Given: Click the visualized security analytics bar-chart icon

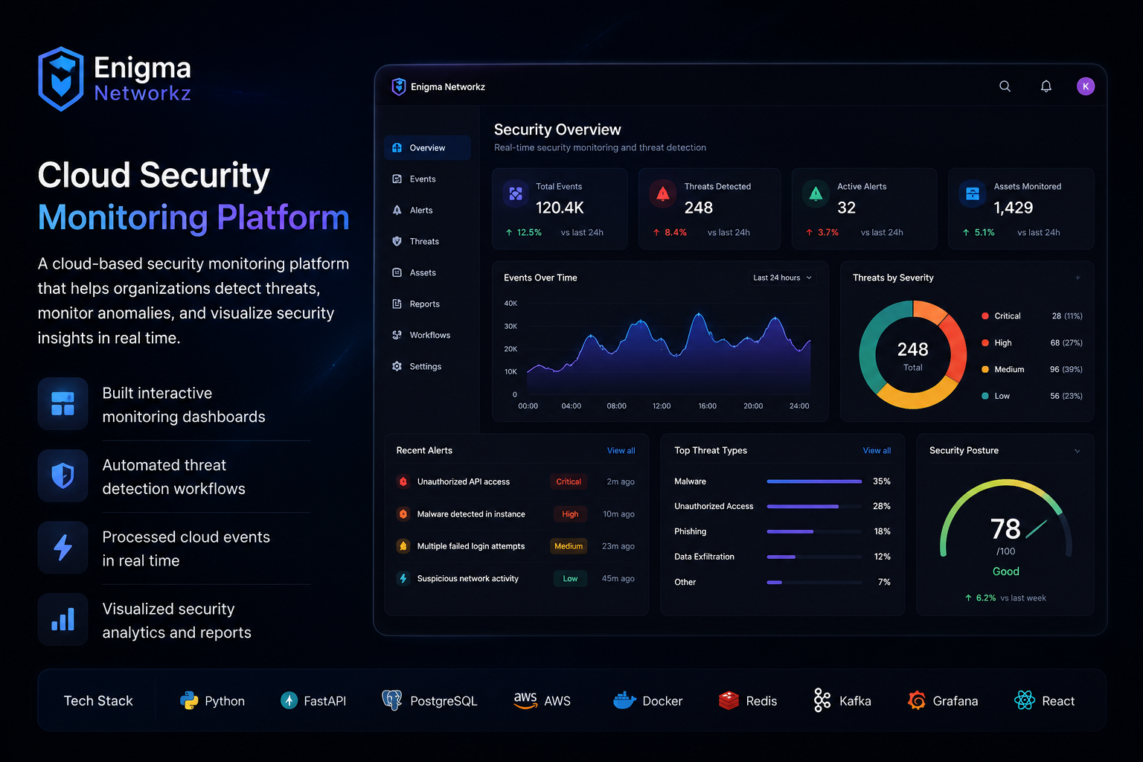Looking at the screenshot, I should coord(63,619).
